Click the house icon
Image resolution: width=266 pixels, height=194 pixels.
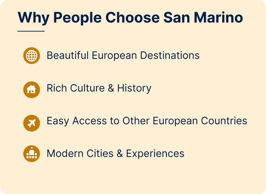tap(31, 89)
